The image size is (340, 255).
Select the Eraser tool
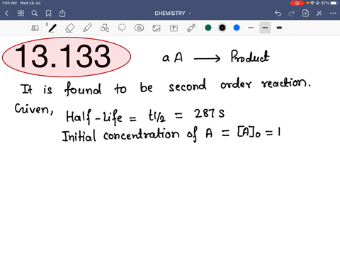[69, 28]
